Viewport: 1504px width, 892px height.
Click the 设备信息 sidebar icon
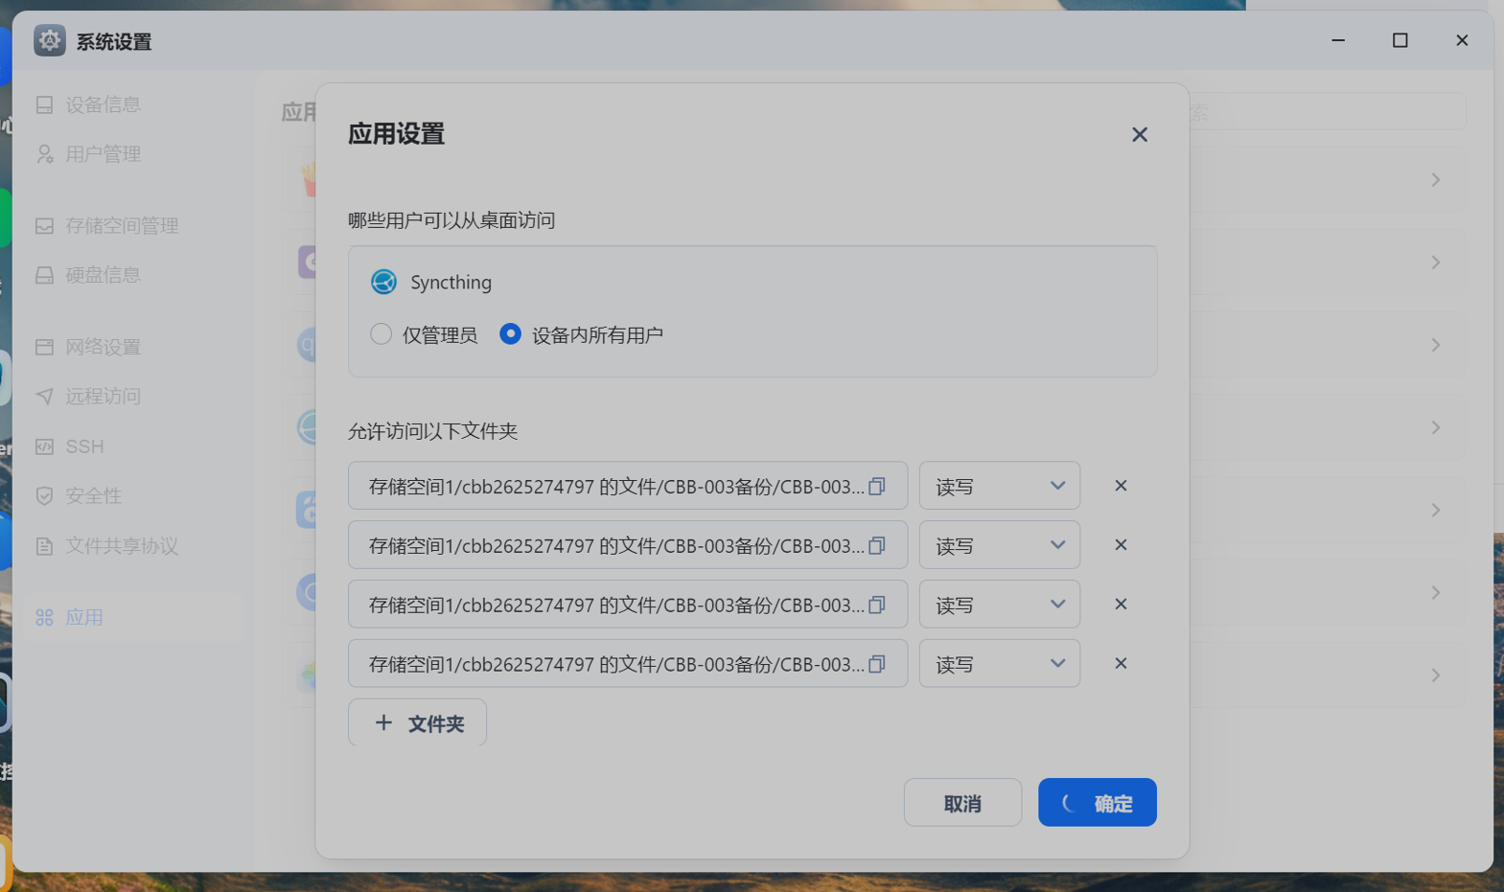coord(44,104)
